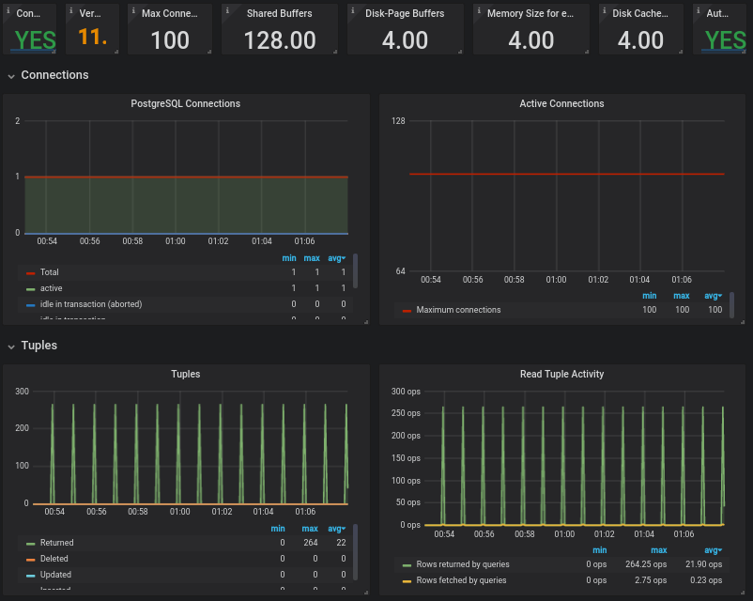Collapse the Connections row chevron
Screen dimensions: 753x601
pyautogui.click(x=10, y=75)
